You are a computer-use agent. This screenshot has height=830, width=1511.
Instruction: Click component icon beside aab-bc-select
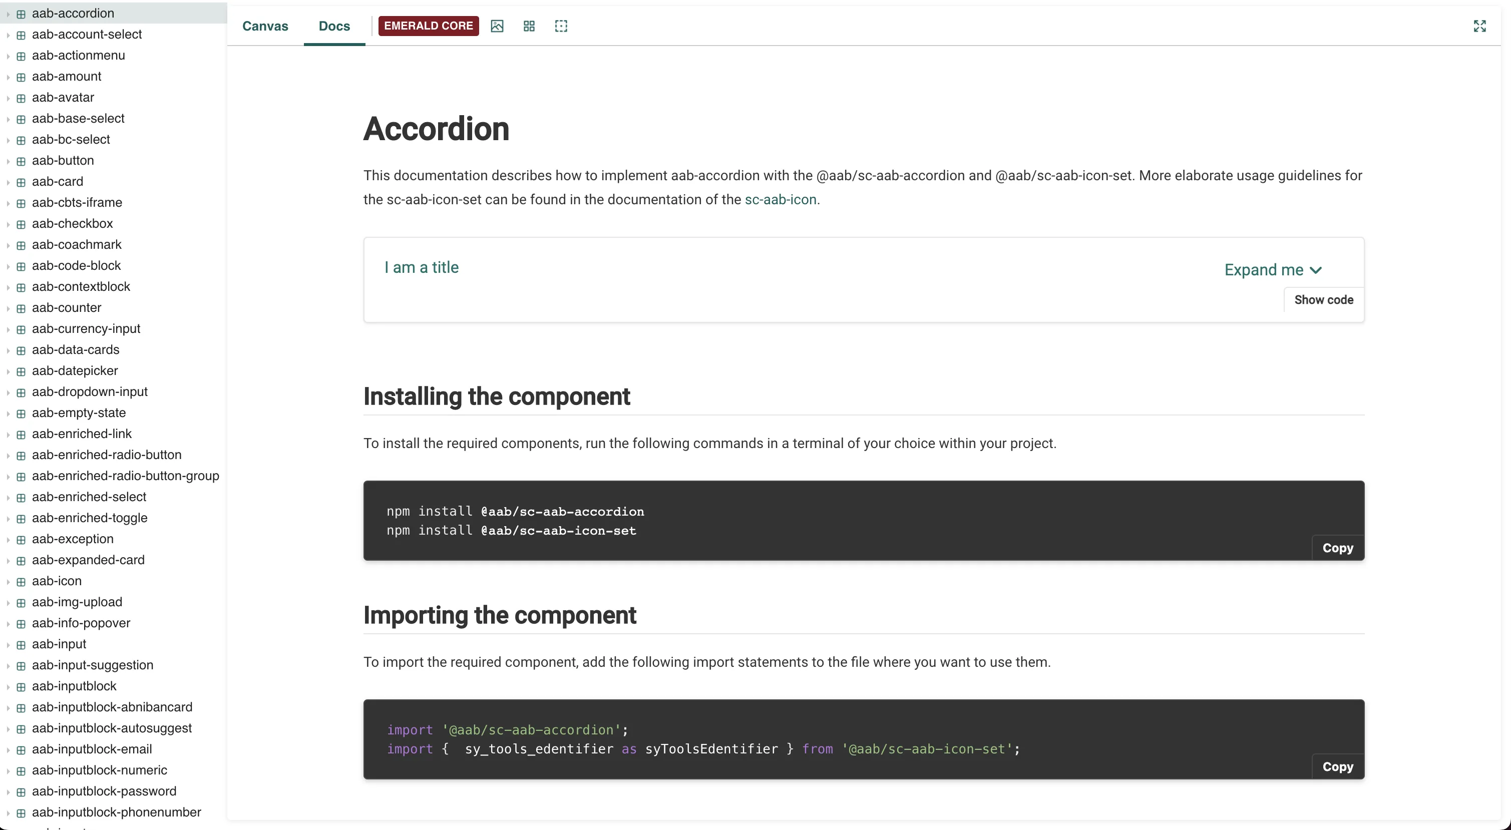[21, 140]
